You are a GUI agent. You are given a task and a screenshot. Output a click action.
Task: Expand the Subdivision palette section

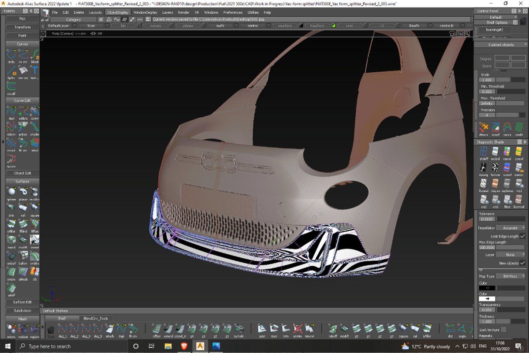[22, 310]
